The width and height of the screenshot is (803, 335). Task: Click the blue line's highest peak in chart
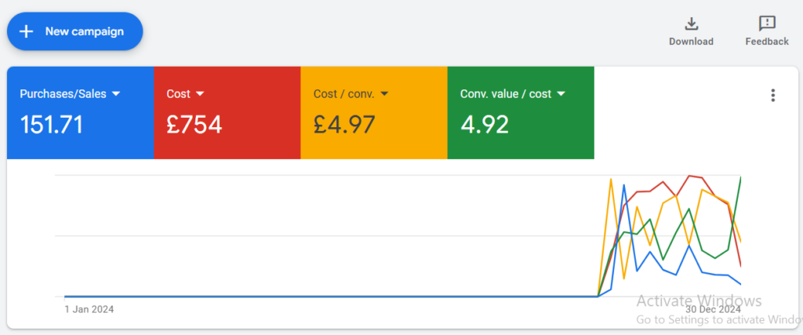point(624,185)
